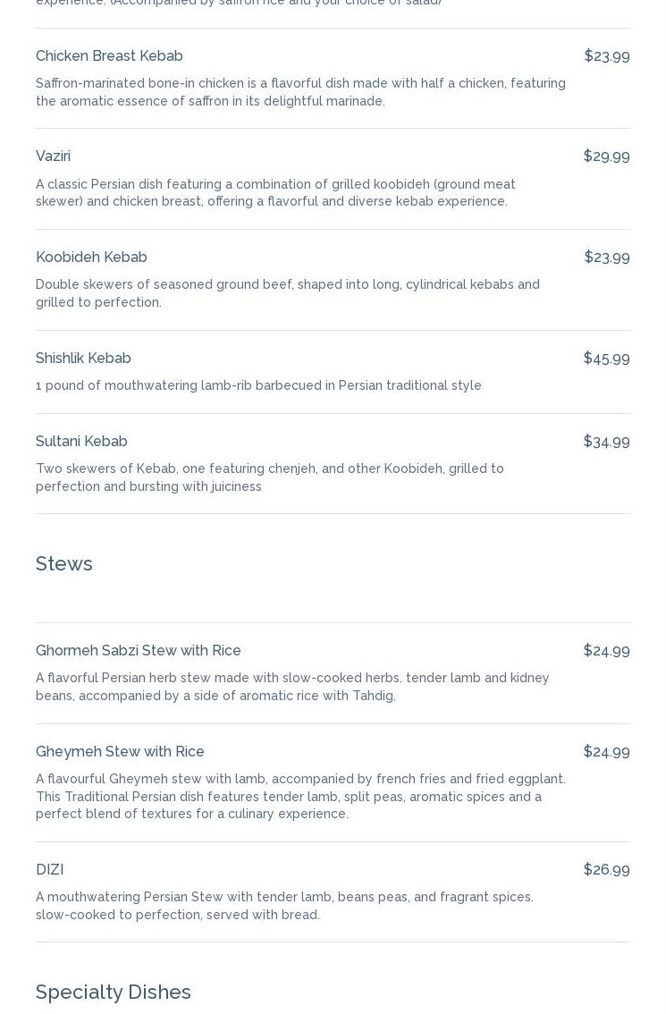666x1014 pixels.
Task: Click the Stews section heading
Action: [64, 564]
